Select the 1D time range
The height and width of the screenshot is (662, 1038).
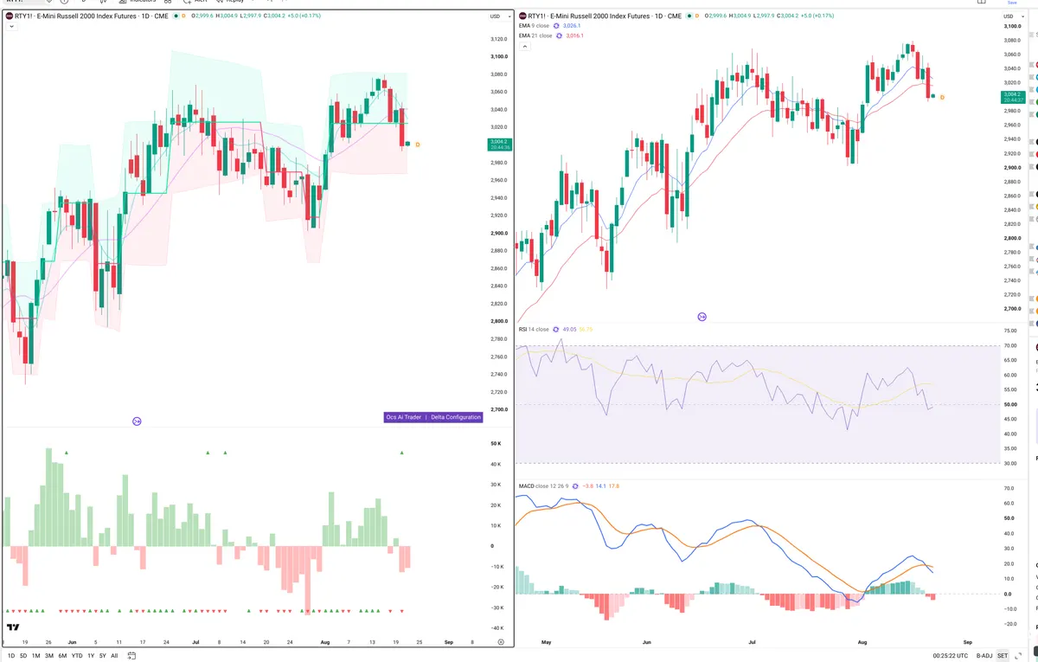(10, 656)
